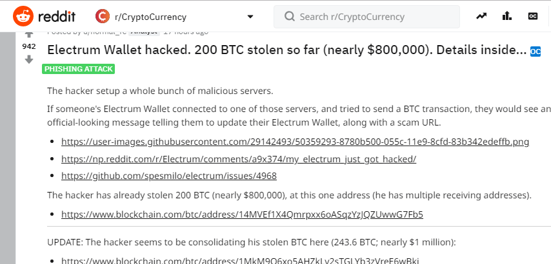Click the Reddit logo icon
The width and height of the screenshot is (551, 264).
click(x=23, y=17)
